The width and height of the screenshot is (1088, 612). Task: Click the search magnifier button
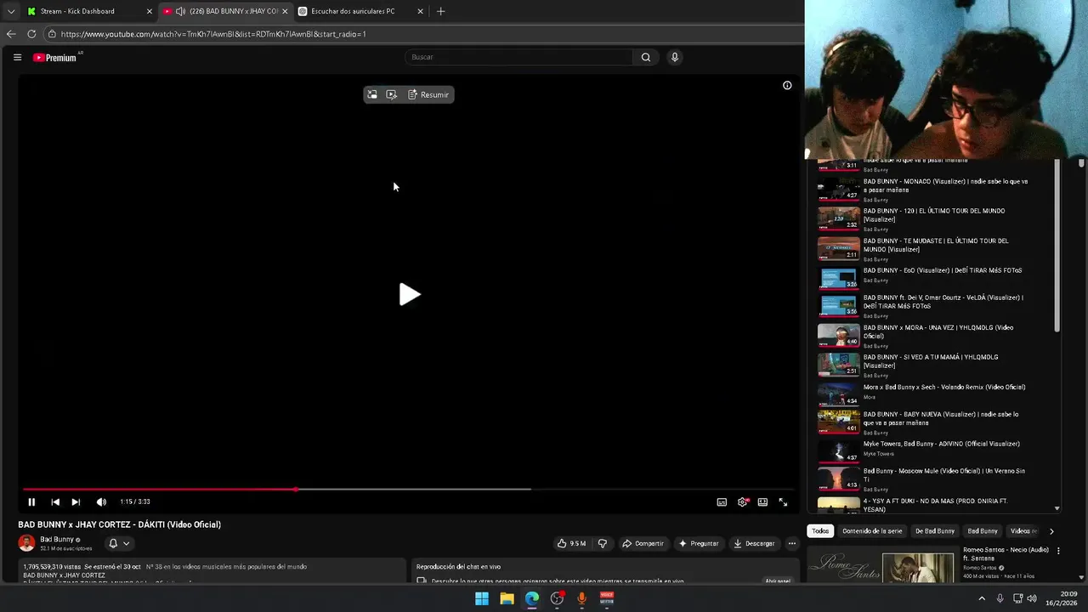pyautogui.click(x=646, y=57)
